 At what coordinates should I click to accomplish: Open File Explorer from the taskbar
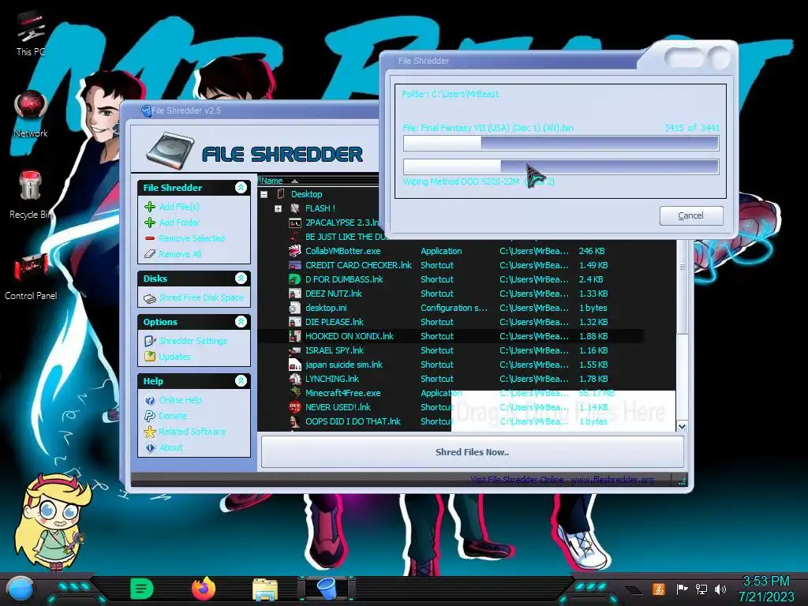click(x=265, y=589)
